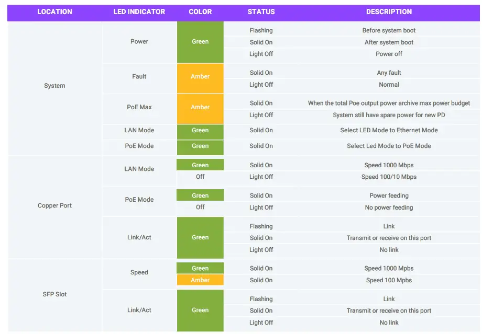Click the SFP Slot location cell
The width and height of the screenshot is (482, 334).
coord(54,295)
